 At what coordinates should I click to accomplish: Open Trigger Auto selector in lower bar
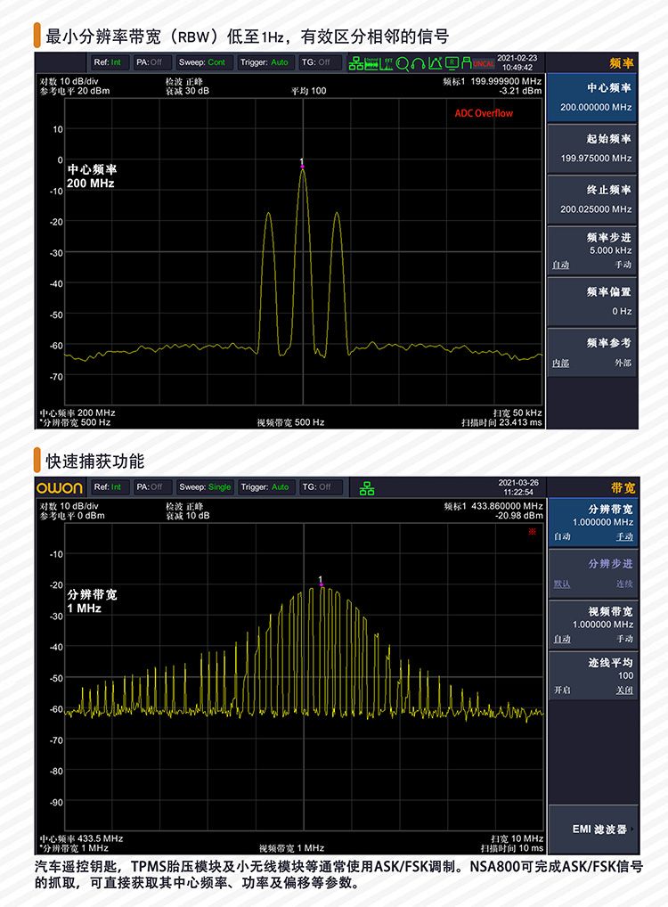[x=265, y=487]
